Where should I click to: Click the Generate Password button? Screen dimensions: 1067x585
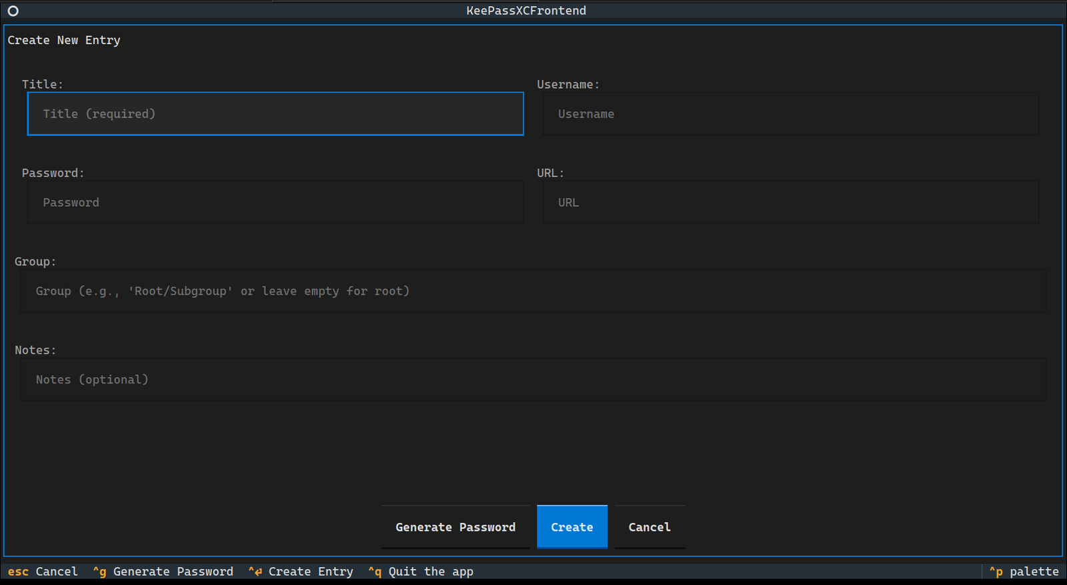455,527
